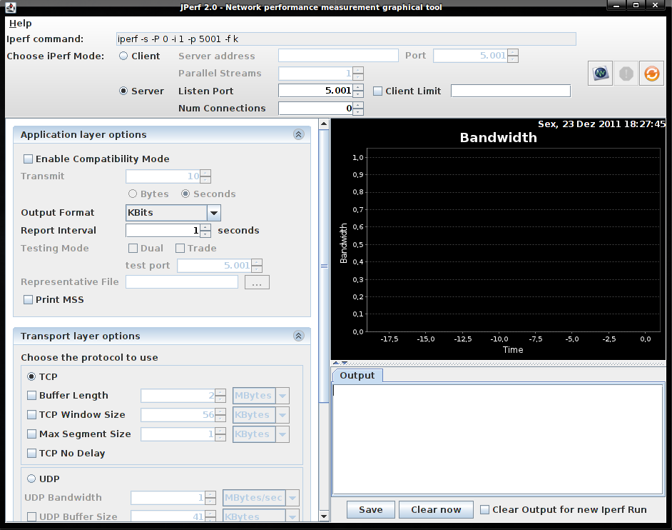Open the Help menu

[20, 24]
